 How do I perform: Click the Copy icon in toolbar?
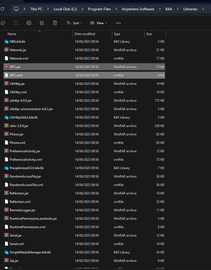[3, 23]
